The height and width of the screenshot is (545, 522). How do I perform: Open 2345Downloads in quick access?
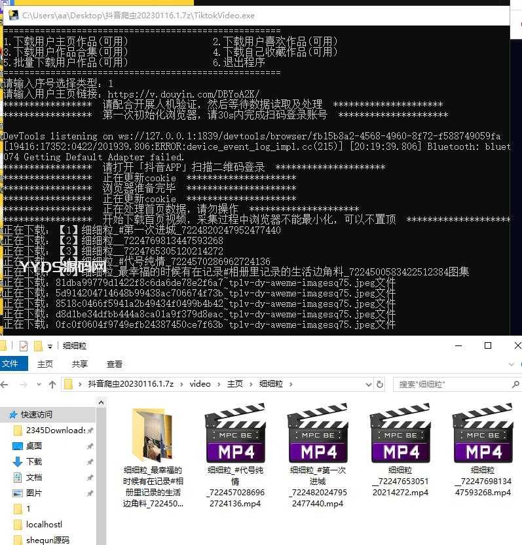55,431
